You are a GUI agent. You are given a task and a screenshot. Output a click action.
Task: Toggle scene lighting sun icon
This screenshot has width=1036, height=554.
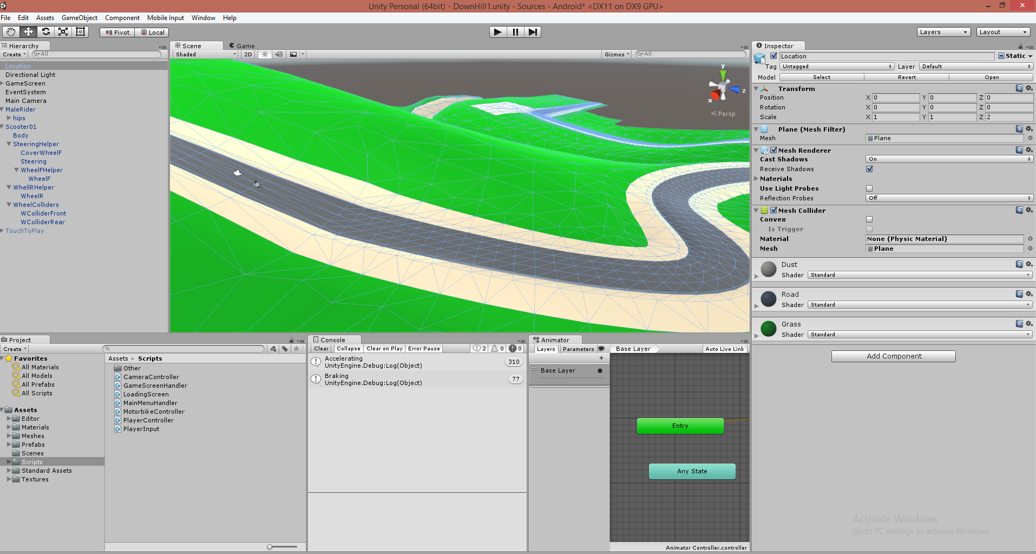[x=265, y=54]
